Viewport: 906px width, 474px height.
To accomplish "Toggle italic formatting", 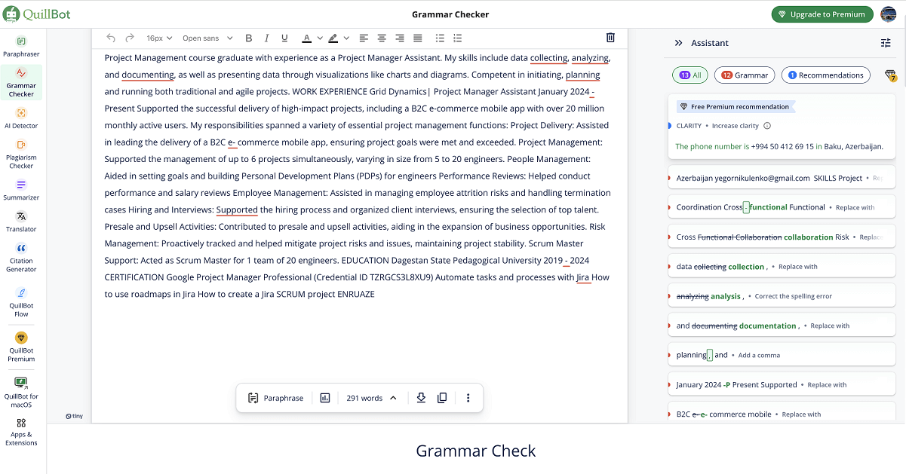I will point(266,38).
